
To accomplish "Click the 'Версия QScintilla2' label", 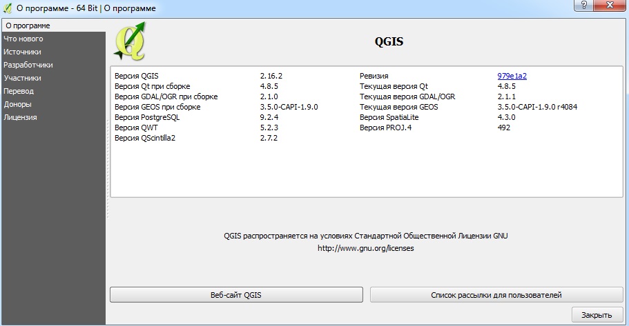I will pyautogui.click(x=145, y=138).
